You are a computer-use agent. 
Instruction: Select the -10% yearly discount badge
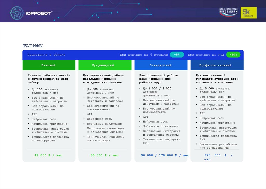[233, 55]
